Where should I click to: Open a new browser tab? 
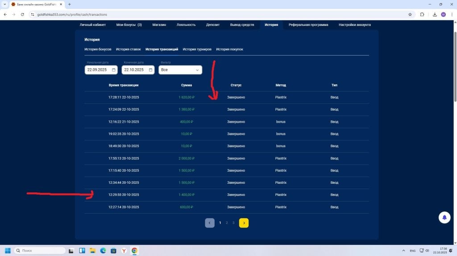[x=69, y=4]
